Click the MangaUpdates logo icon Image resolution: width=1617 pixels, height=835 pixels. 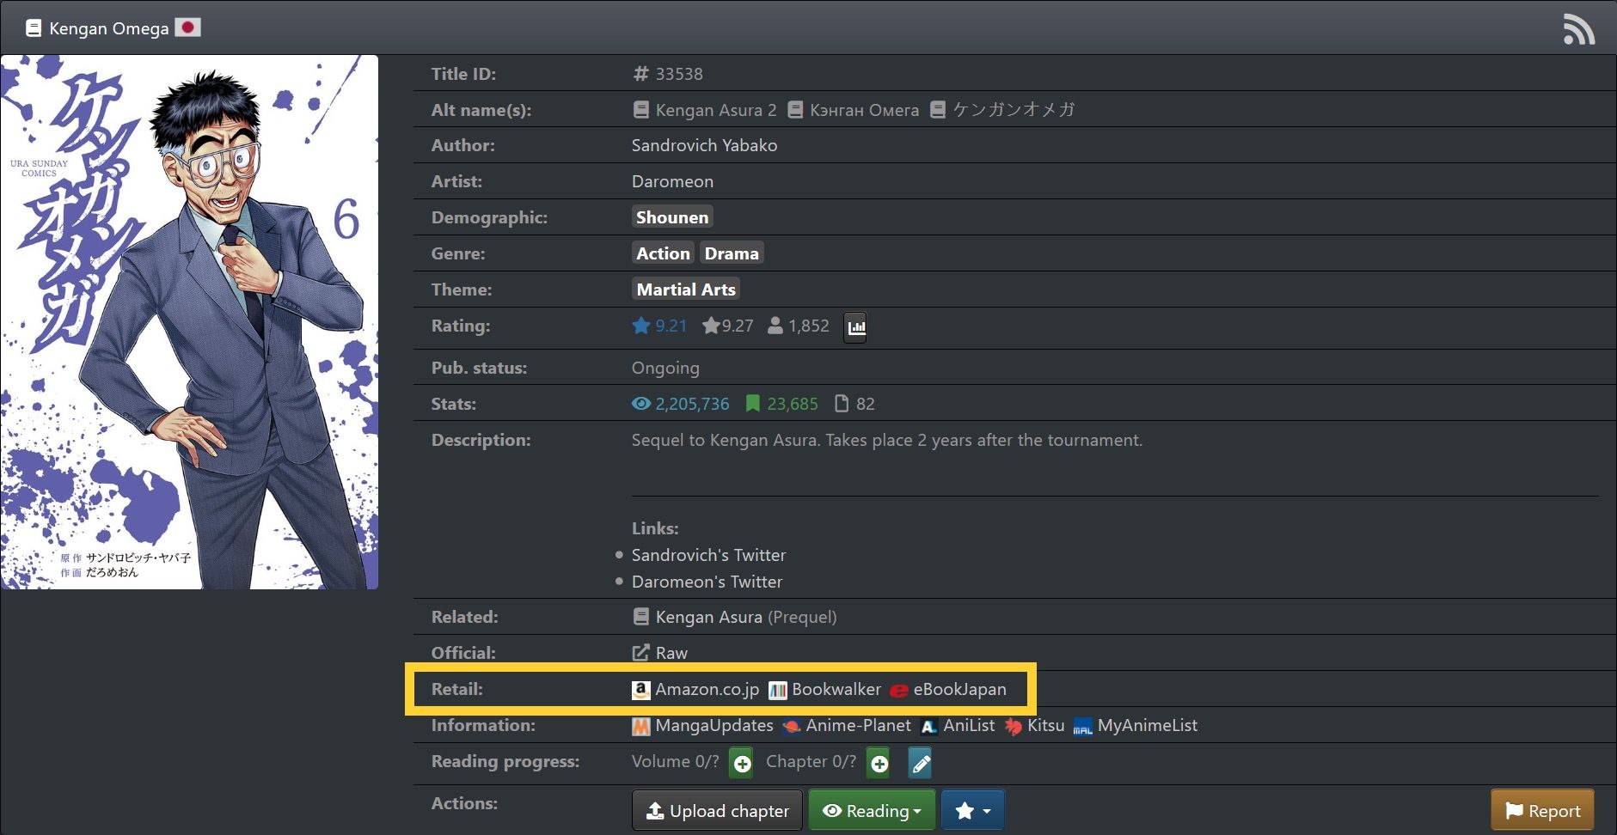pos(640,727)
